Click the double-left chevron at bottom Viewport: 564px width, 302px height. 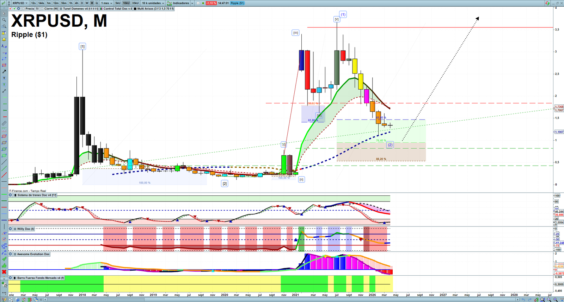pyautogui.click(x=41, y=300)
